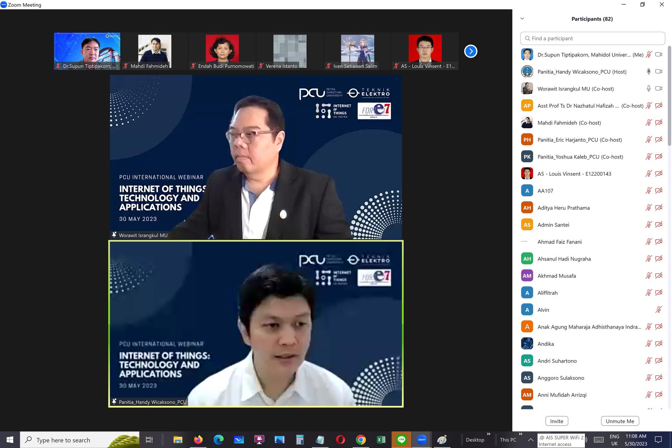
Task: Collapse the Participants panel chevron
Action: click(522, 19)
